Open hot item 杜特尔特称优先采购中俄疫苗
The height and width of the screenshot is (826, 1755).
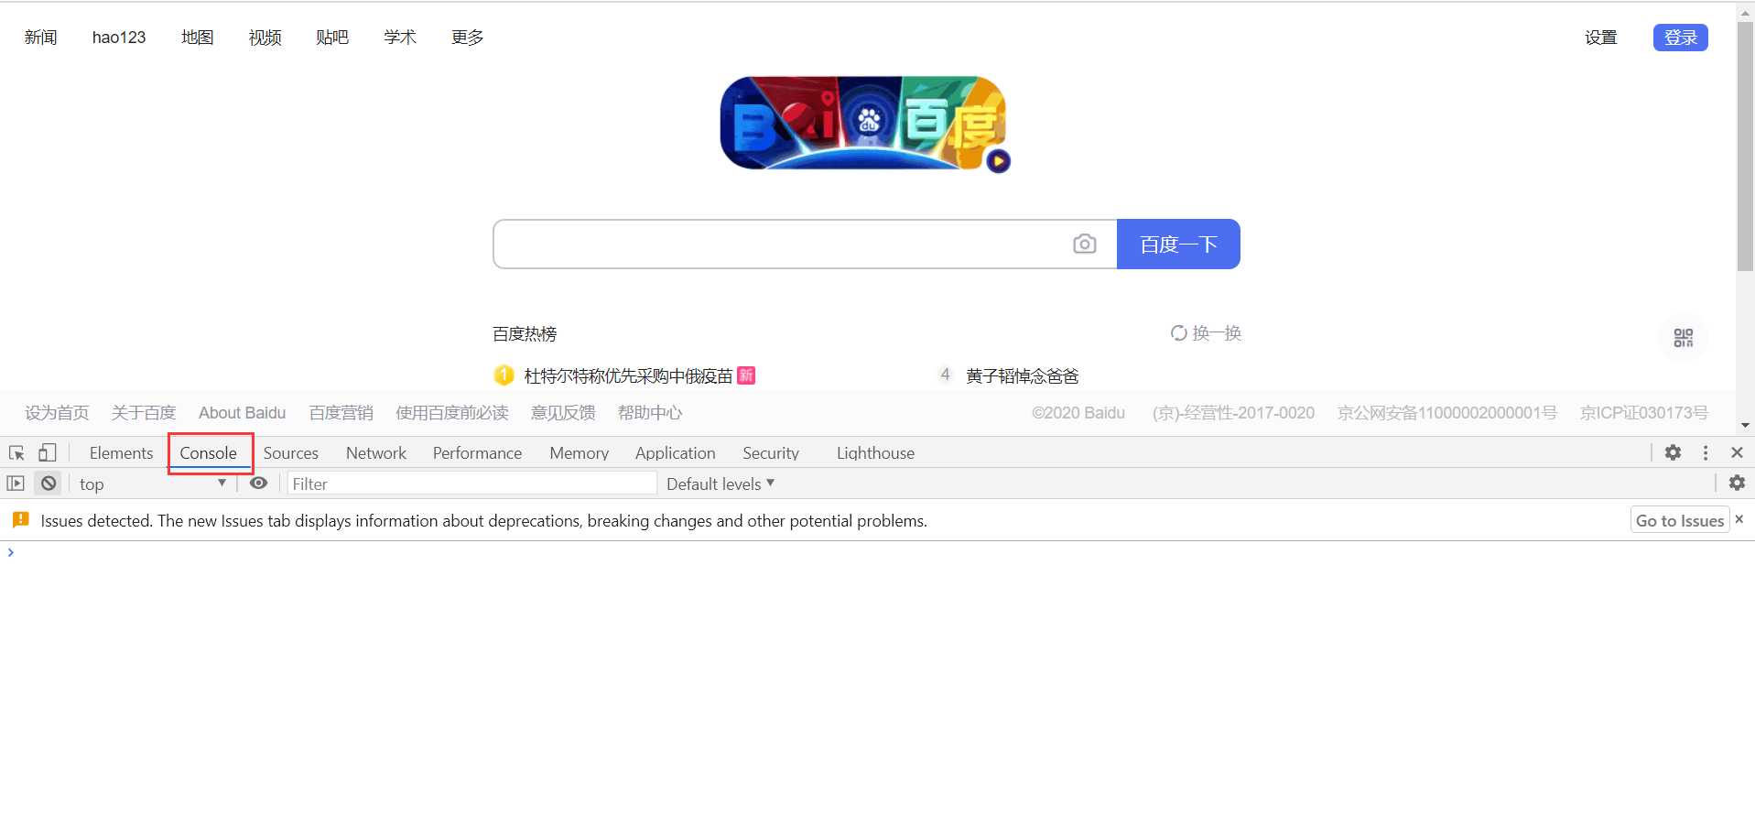coord(629,375)
